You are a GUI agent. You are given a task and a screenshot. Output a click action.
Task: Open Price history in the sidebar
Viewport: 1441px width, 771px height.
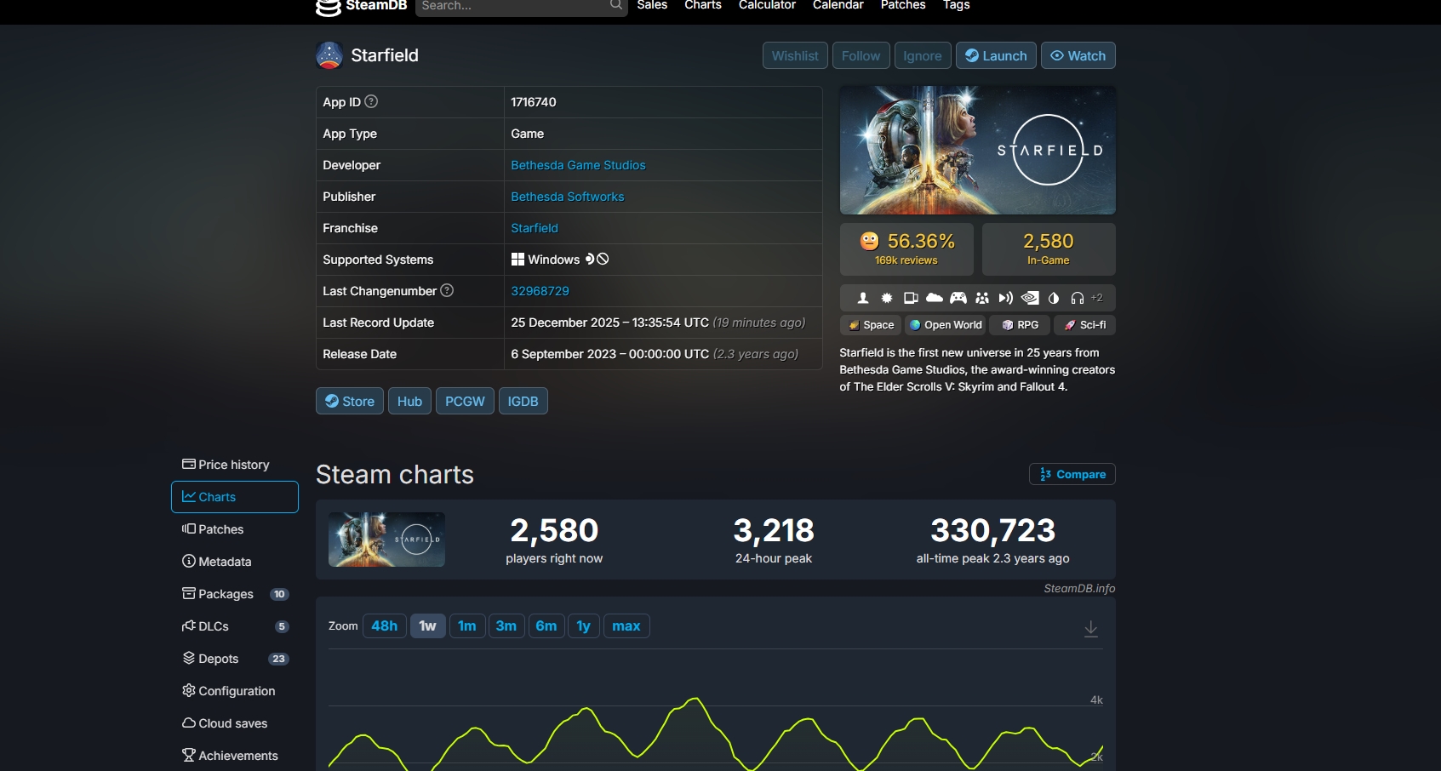[235, 465]
